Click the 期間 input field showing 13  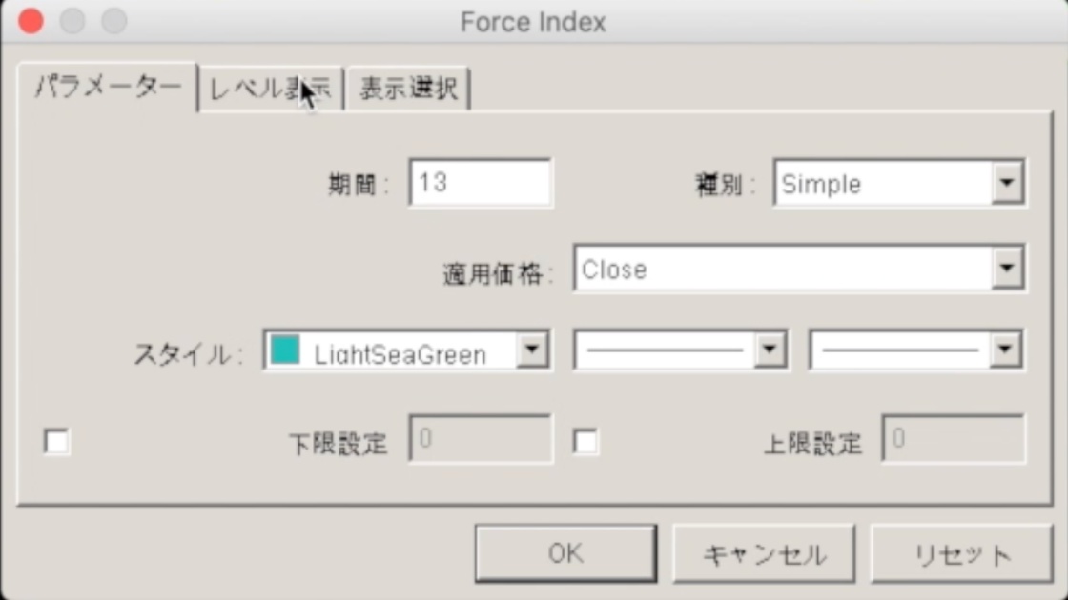point(481,182)
